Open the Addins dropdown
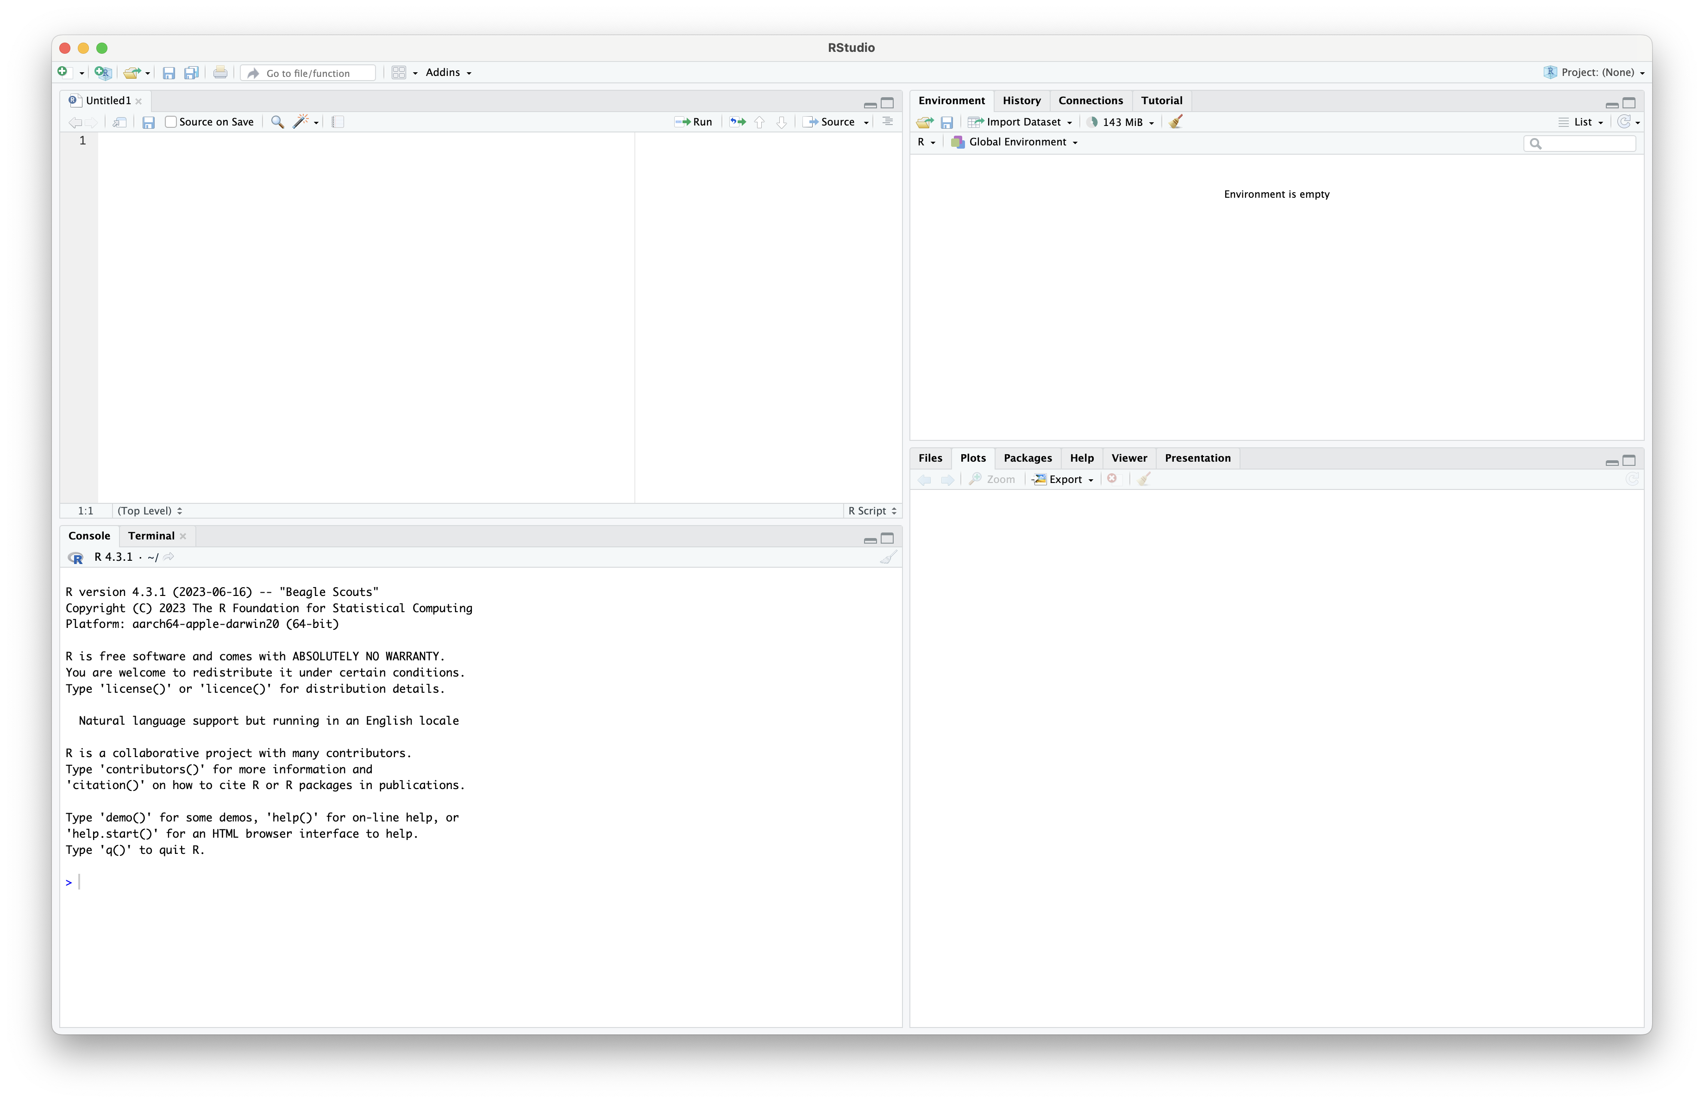Viewport: 1704px width, 1103px height. (x=448, y=72)
